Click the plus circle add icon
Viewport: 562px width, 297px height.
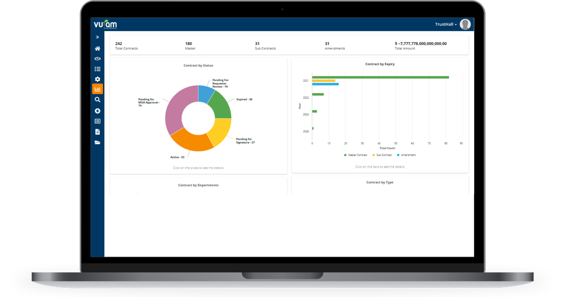[98, 111]
